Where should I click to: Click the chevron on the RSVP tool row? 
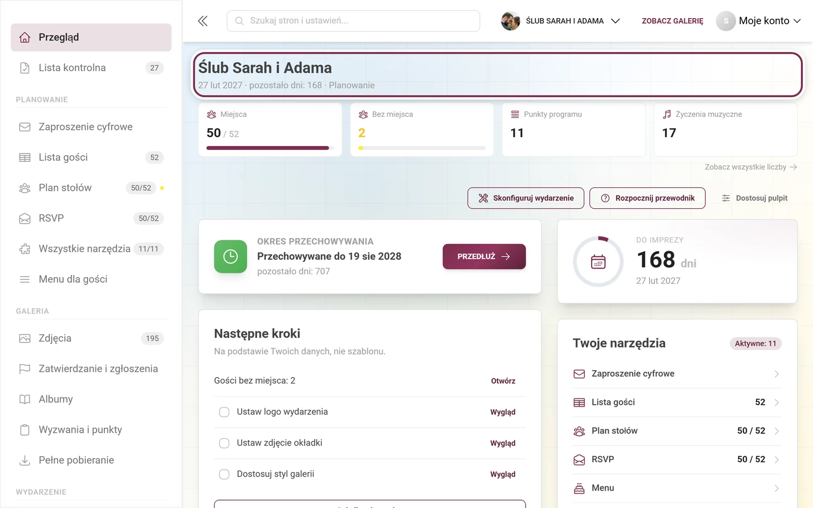(777, 459)
